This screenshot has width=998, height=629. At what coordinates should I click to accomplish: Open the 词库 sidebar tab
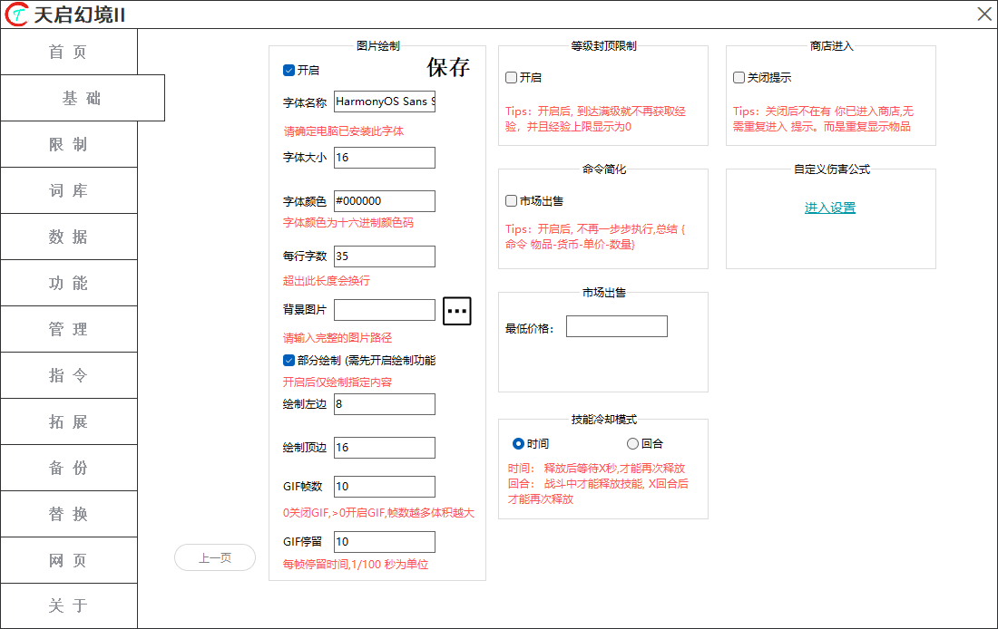pyautogui.click(x=69, y=191)
